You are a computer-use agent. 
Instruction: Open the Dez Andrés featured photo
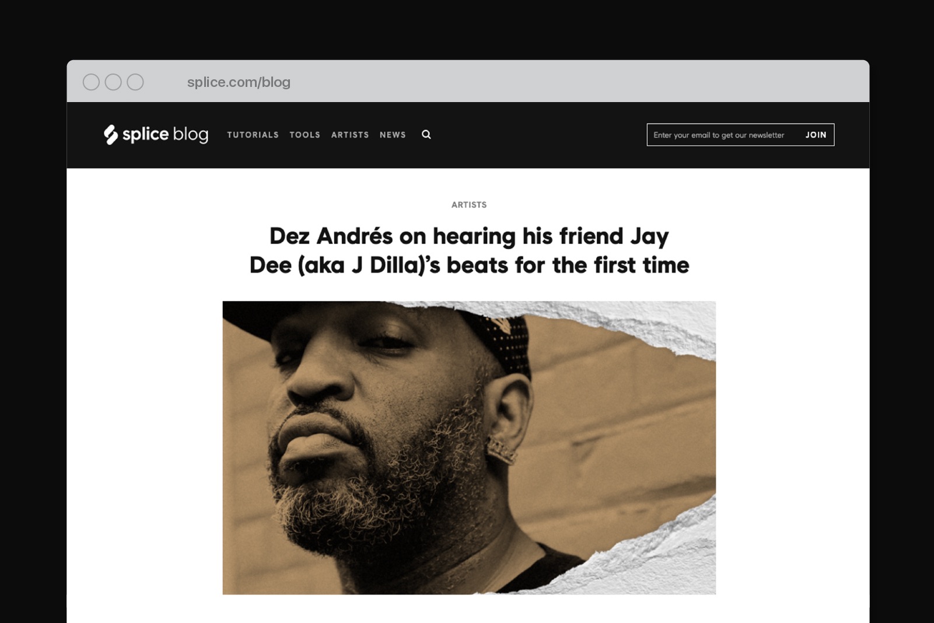click(469, 447)
